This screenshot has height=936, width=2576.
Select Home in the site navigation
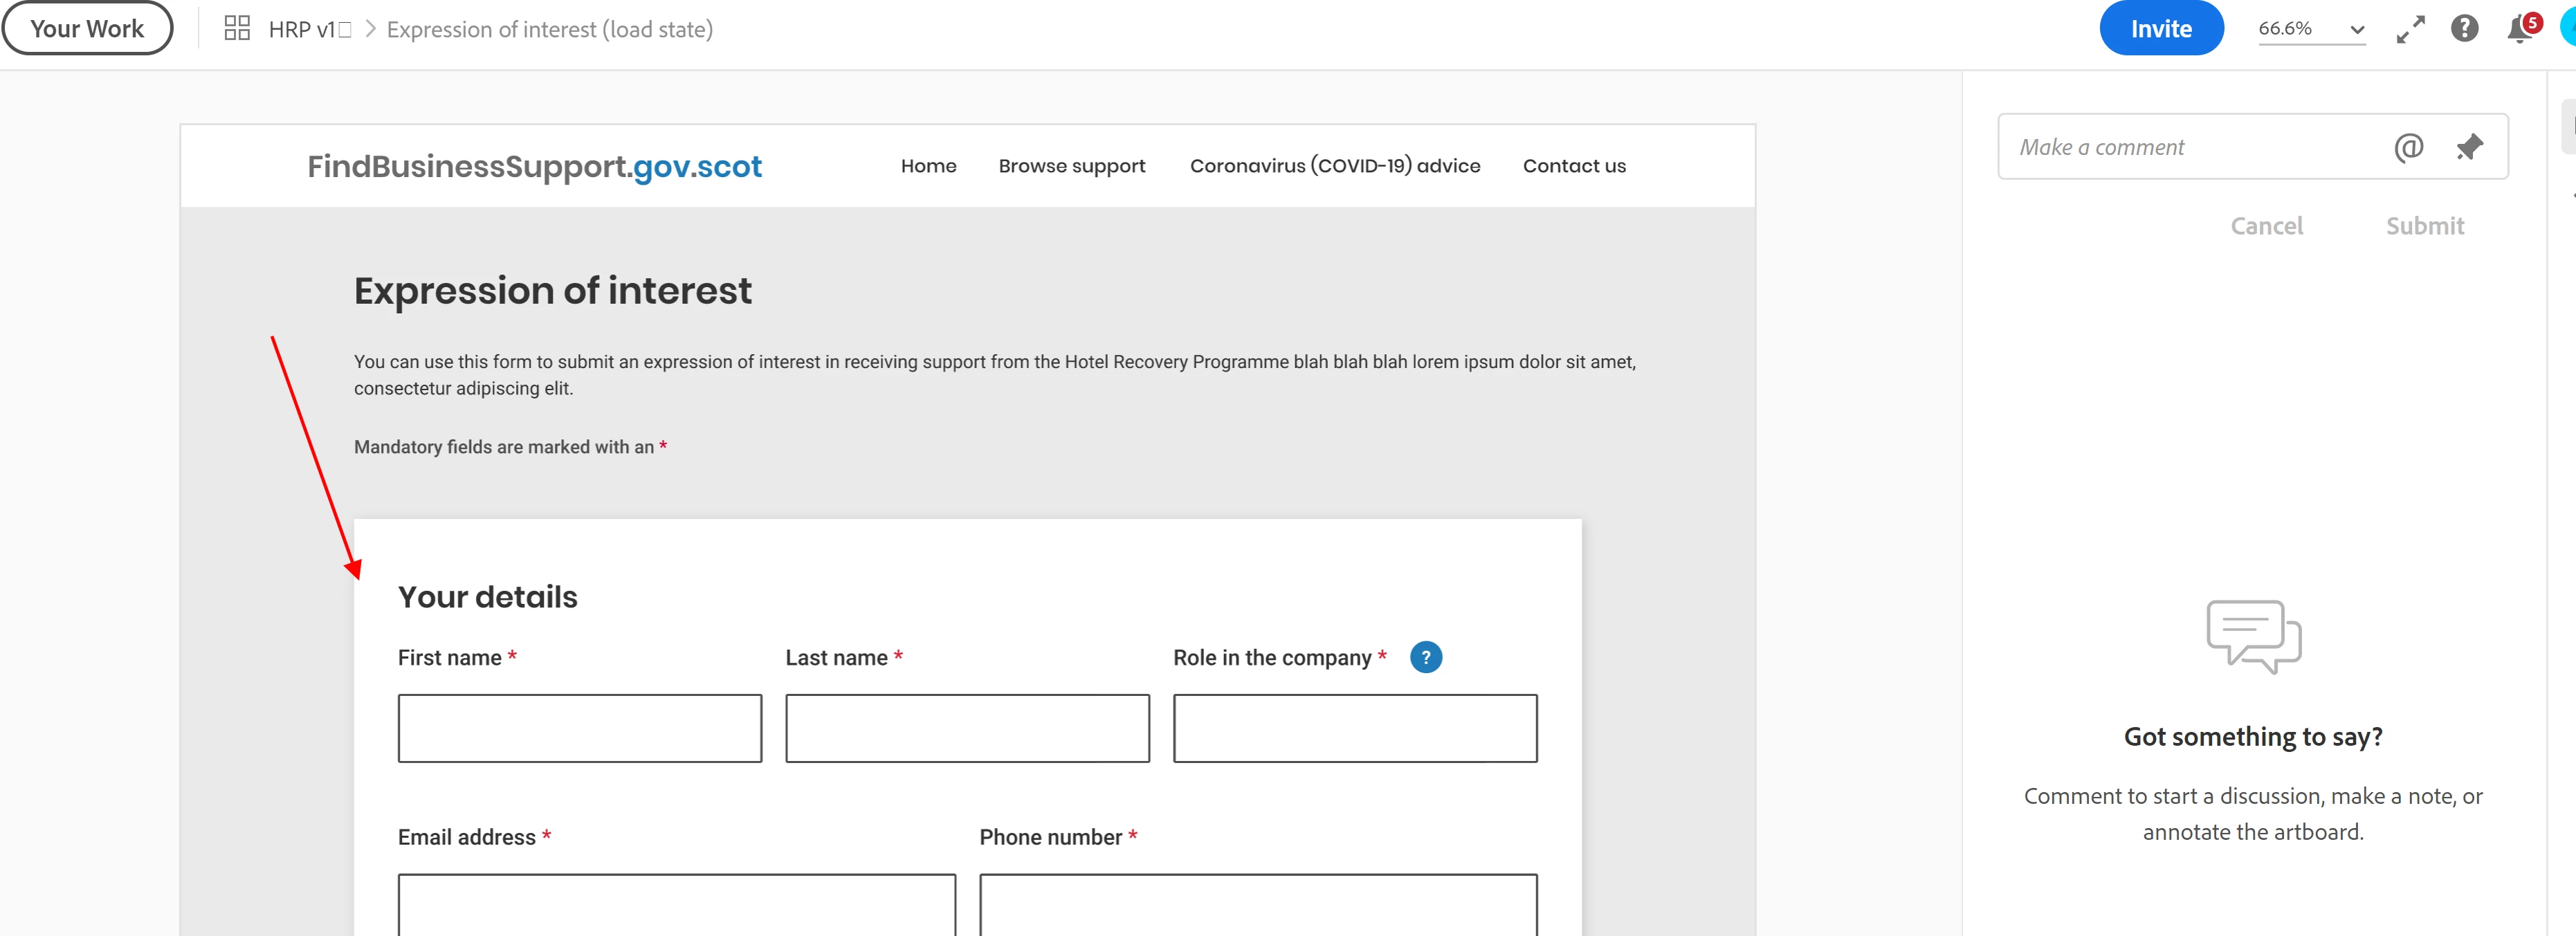[x=928, y=166]
